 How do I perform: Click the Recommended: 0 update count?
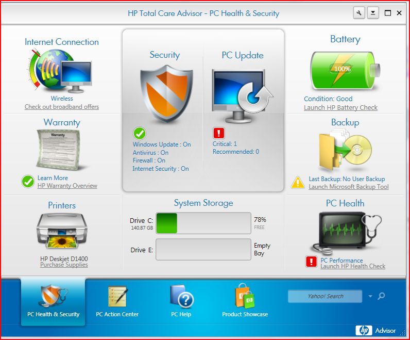tap(235, 152)
